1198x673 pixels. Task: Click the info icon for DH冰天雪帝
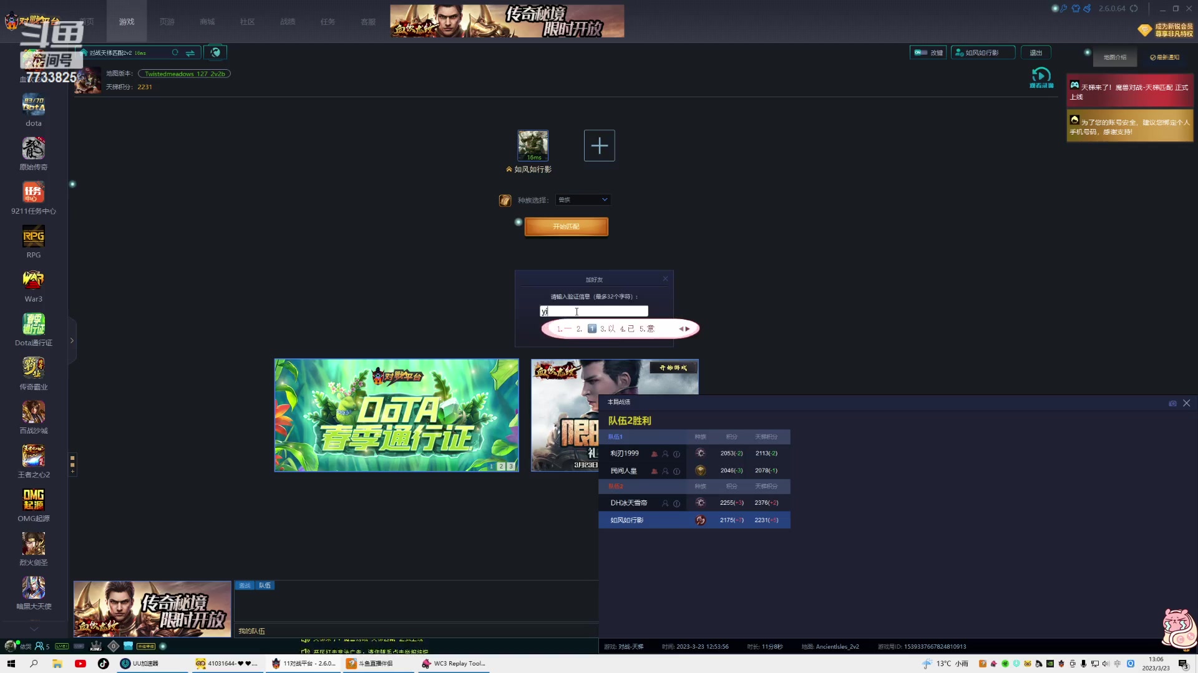pyautogui.click(x=676, y=504)
